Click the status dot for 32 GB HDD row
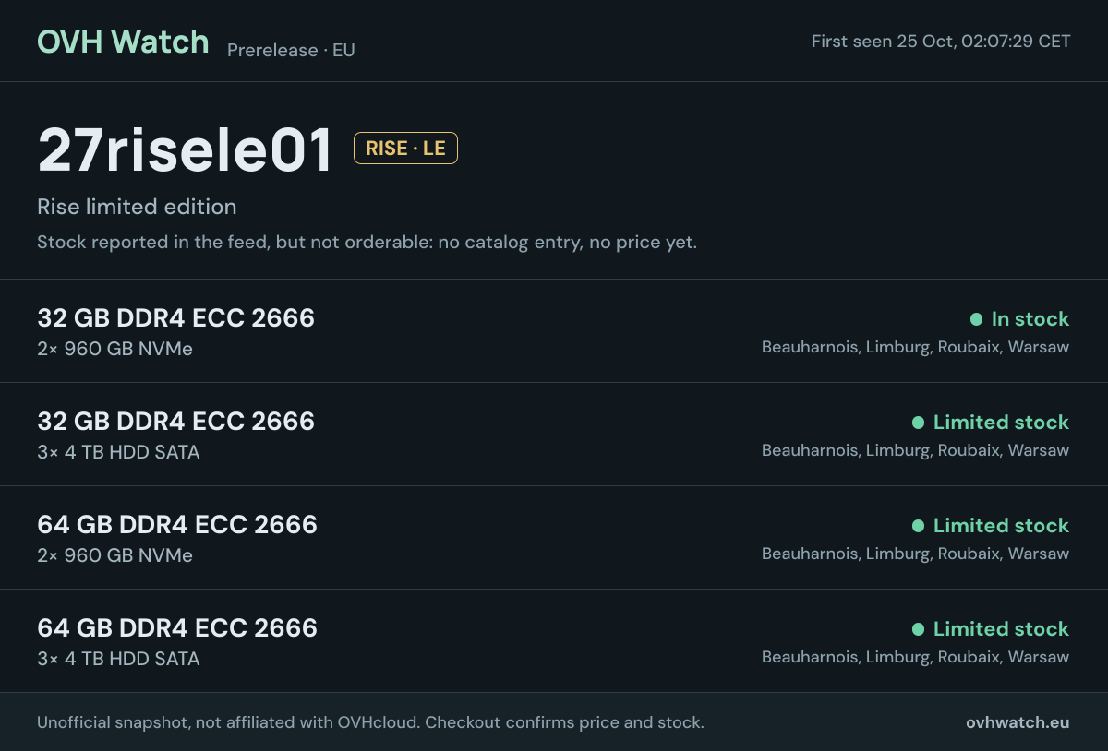The width and height of the screenshot is (1108, 751). (918, 423)
